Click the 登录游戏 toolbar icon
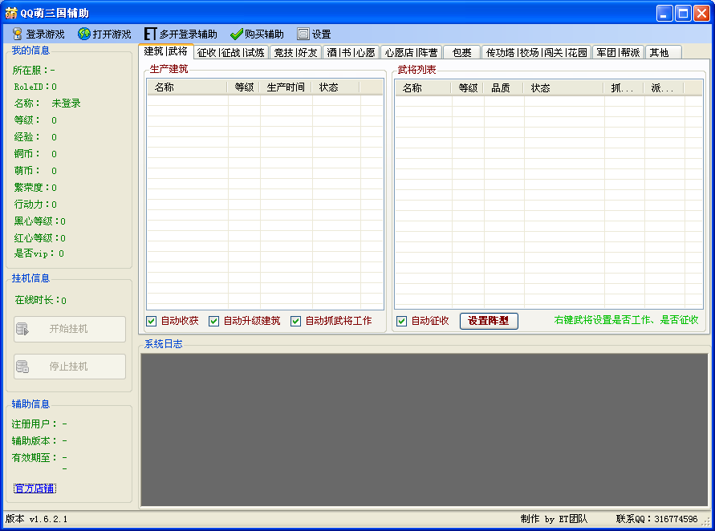The height and width of the screenshot is (531, 715). click(x=18, y=34)
